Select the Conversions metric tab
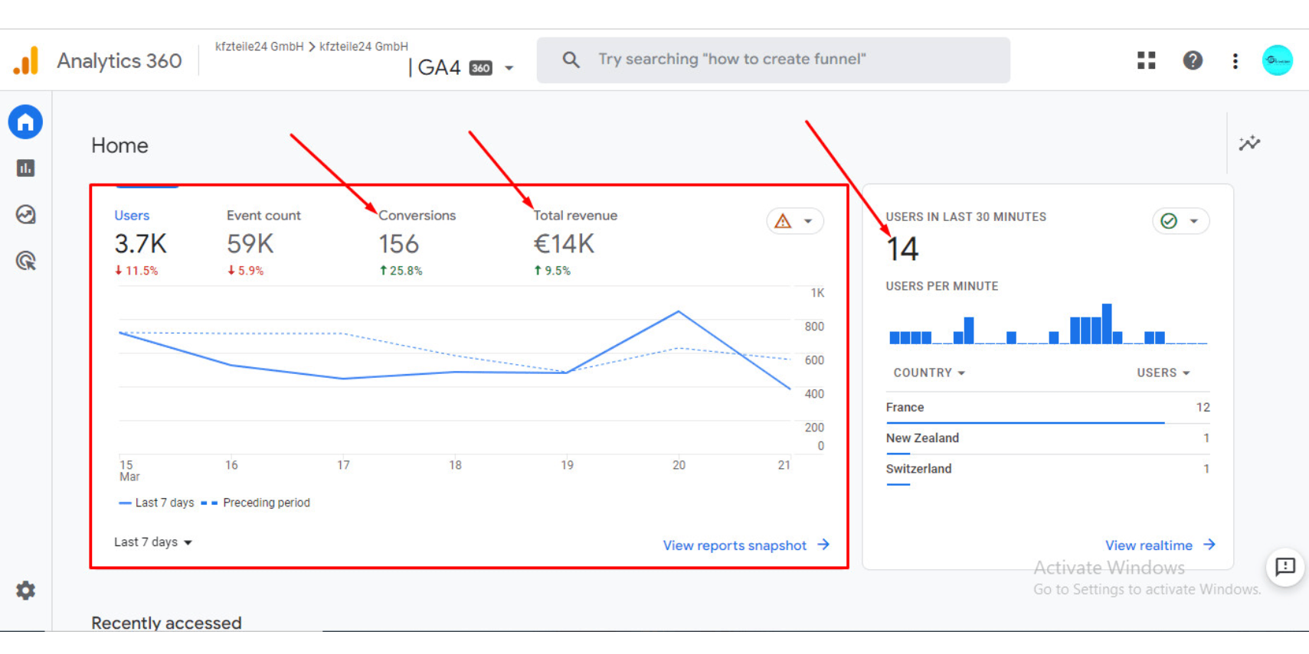1309x654 pixels. [417, 216]
